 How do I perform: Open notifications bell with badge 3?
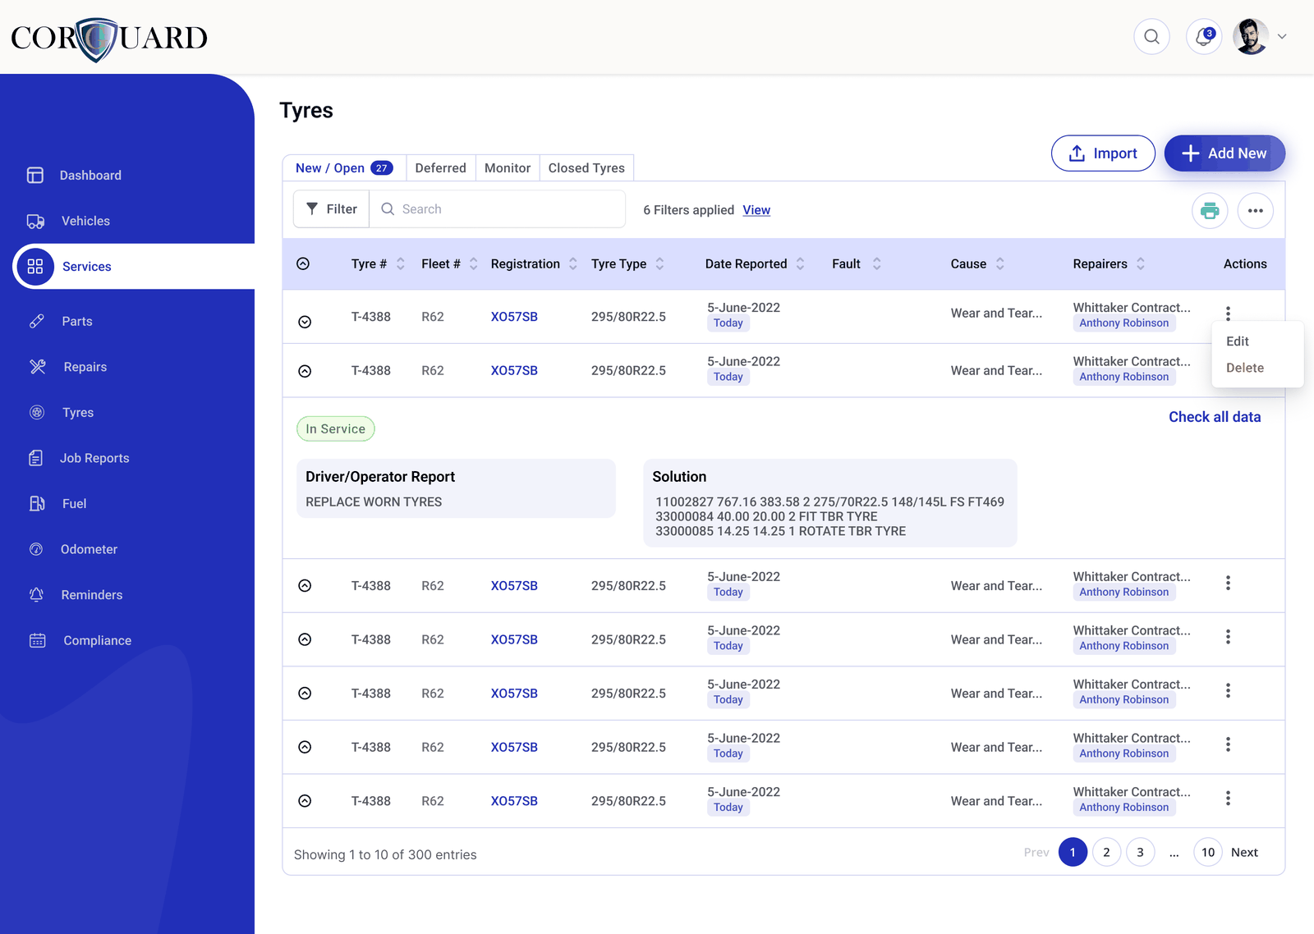tap(1204, 37)
